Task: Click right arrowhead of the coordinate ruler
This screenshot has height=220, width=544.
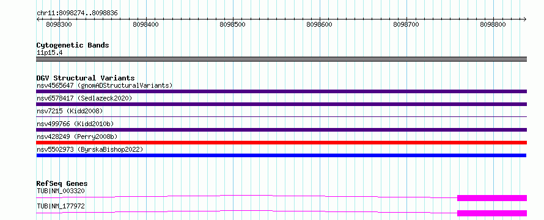Action: click(525, 19)
